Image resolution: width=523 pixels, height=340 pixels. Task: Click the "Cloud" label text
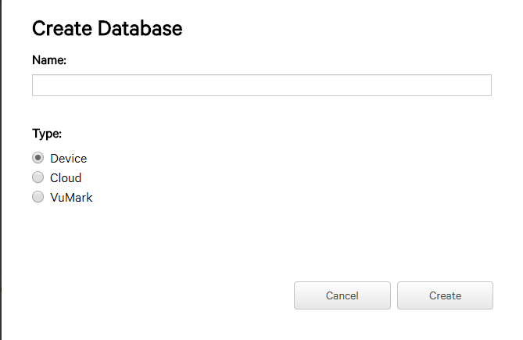66,178
